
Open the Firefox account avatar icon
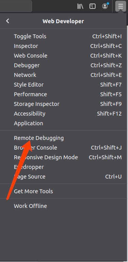105,6
